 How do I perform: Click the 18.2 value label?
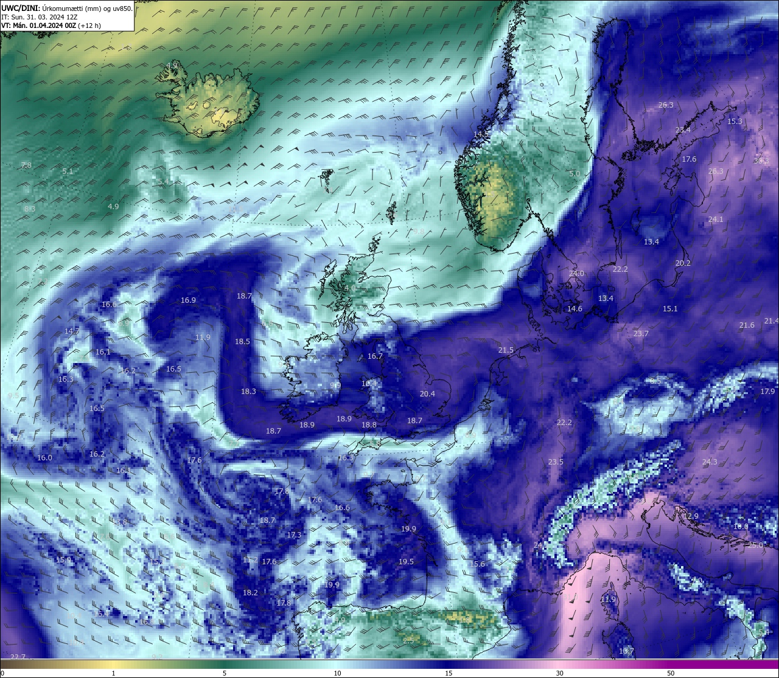[250, 592]
